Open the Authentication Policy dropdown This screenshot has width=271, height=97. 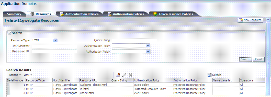click(x=148, y=46)
